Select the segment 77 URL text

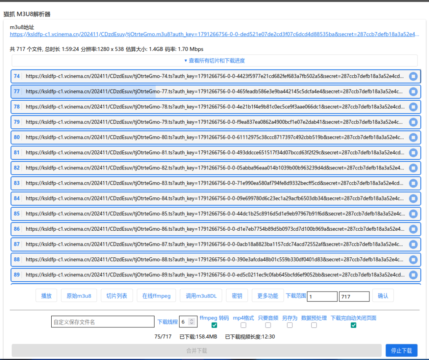pos(214,91)
